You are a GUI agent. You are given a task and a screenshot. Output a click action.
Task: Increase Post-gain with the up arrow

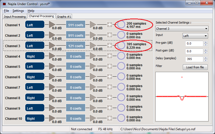(x=206, y=50)
